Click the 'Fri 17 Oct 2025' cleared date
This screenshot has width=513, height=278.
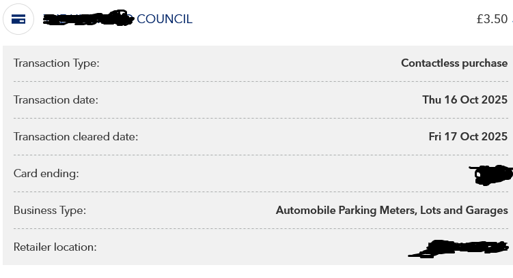pyautogui.click(x=468, y=137)
